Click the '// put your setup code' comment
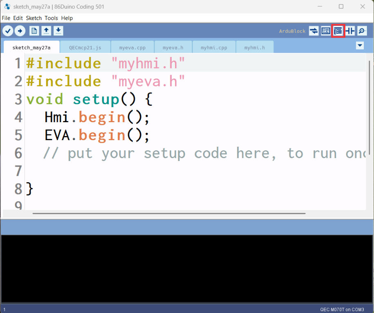Viewport: 374px width, 313px height. [x=205, y=153]
